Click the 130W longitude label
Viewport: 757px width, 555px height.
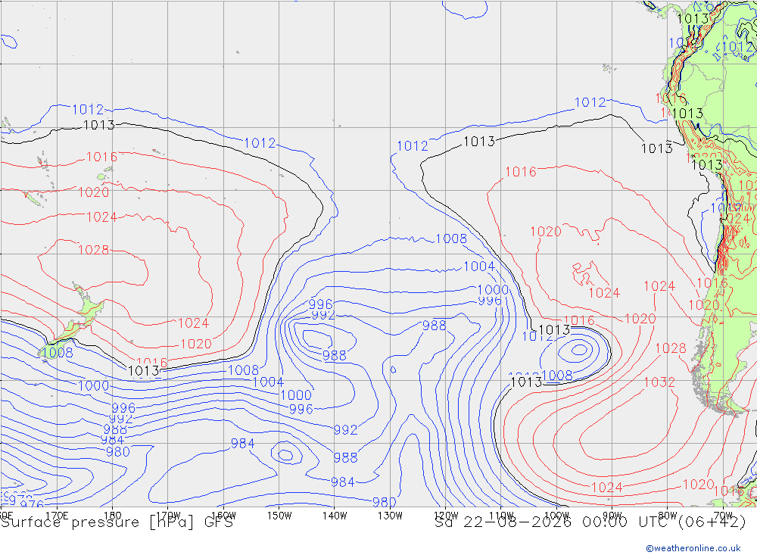click(390, 516)
